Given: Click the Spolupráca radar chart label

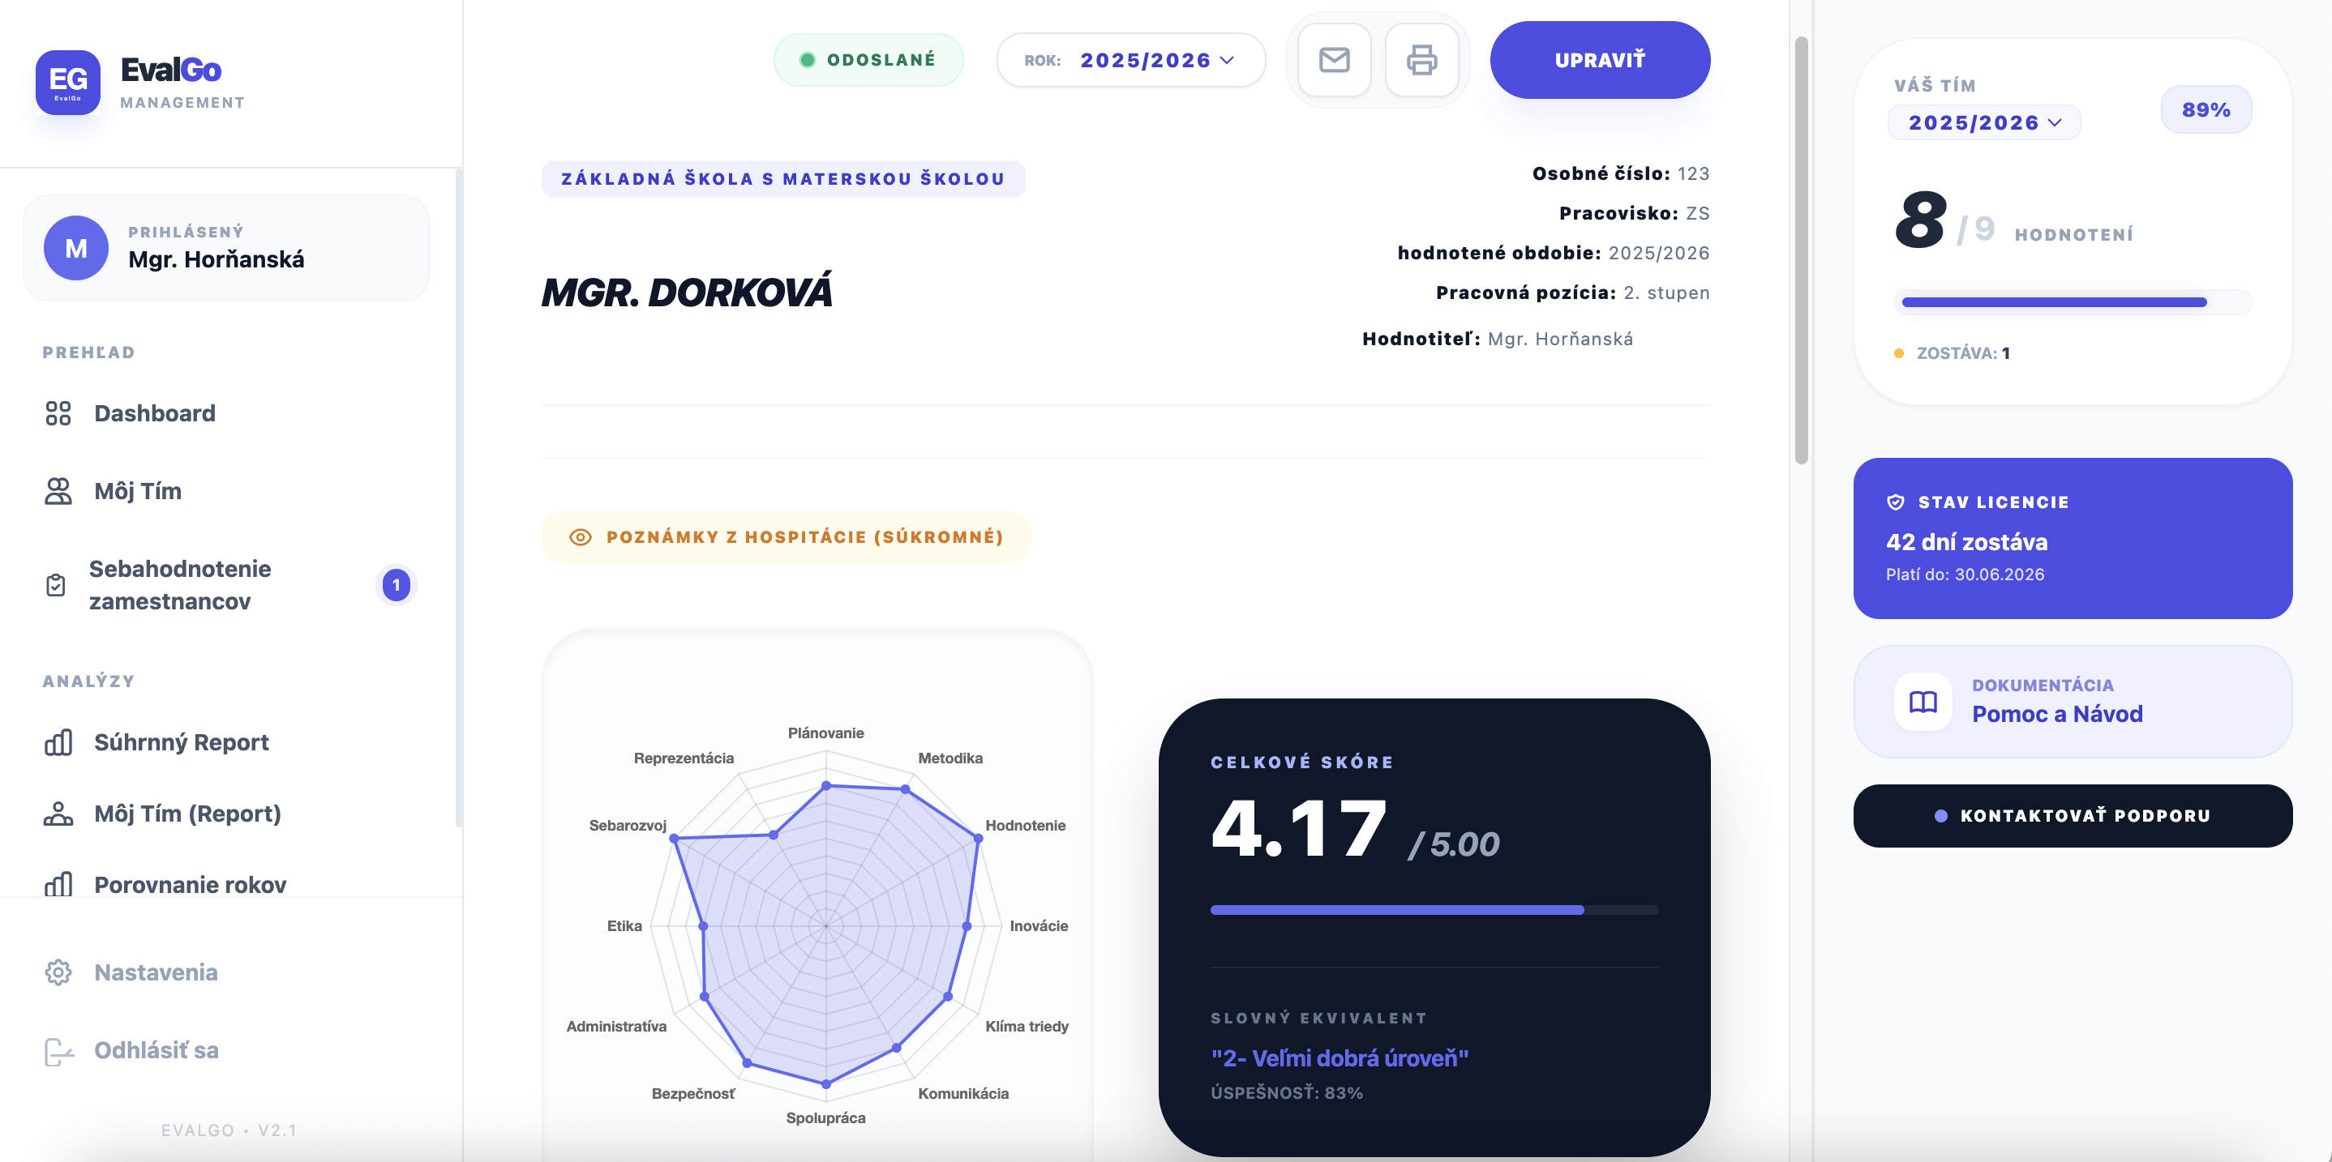Looking at the screenshot, I should [825, 1117].
